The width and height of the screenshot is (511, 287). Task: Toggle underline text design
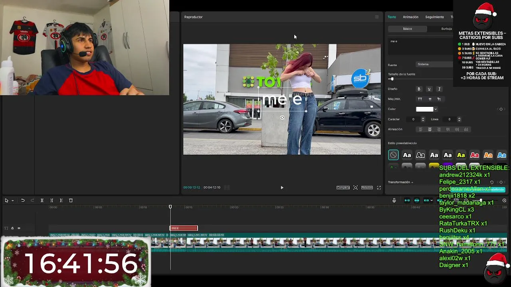[429, 89]
